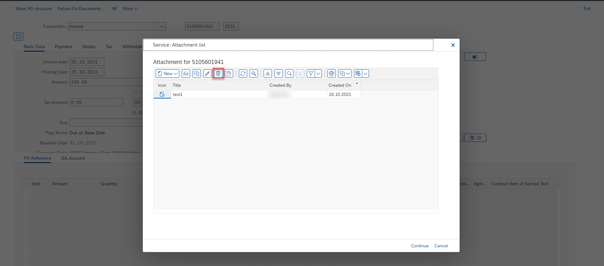Screen dimensions: 604x266
Task: Tick the first item row checkbox
Action: (x=26, y=193)
